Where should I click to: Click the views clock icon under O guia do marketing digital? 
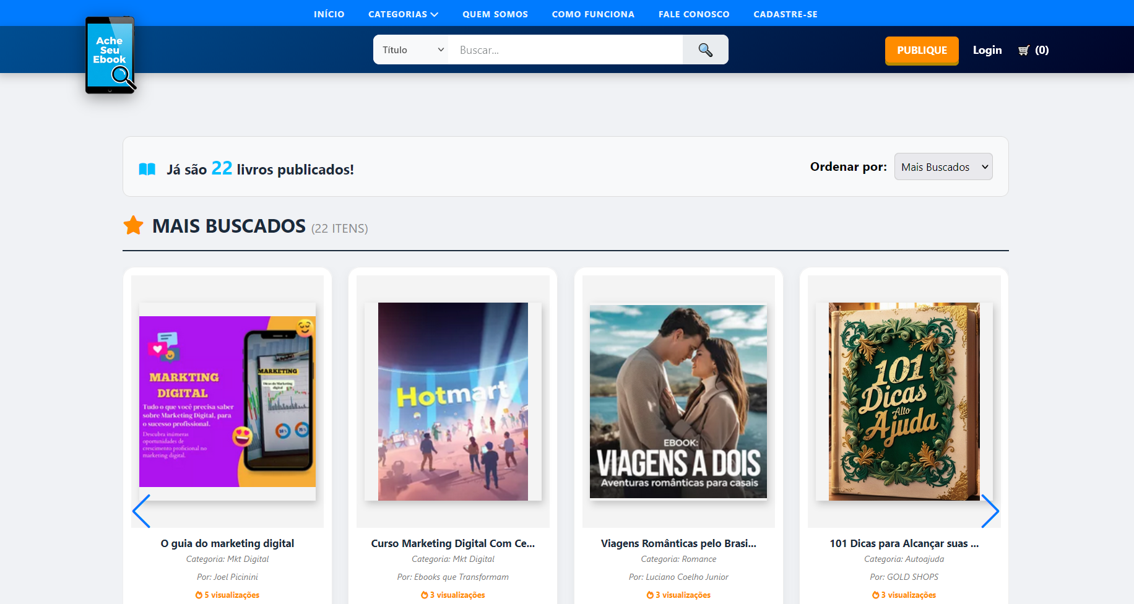[x=199, y=595]
